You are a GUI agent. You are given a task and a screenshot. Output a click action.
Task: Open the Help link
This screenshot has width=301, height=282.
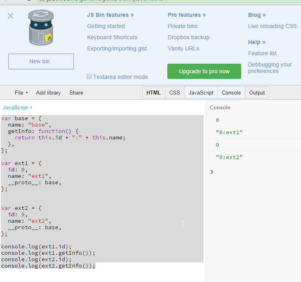257,42
